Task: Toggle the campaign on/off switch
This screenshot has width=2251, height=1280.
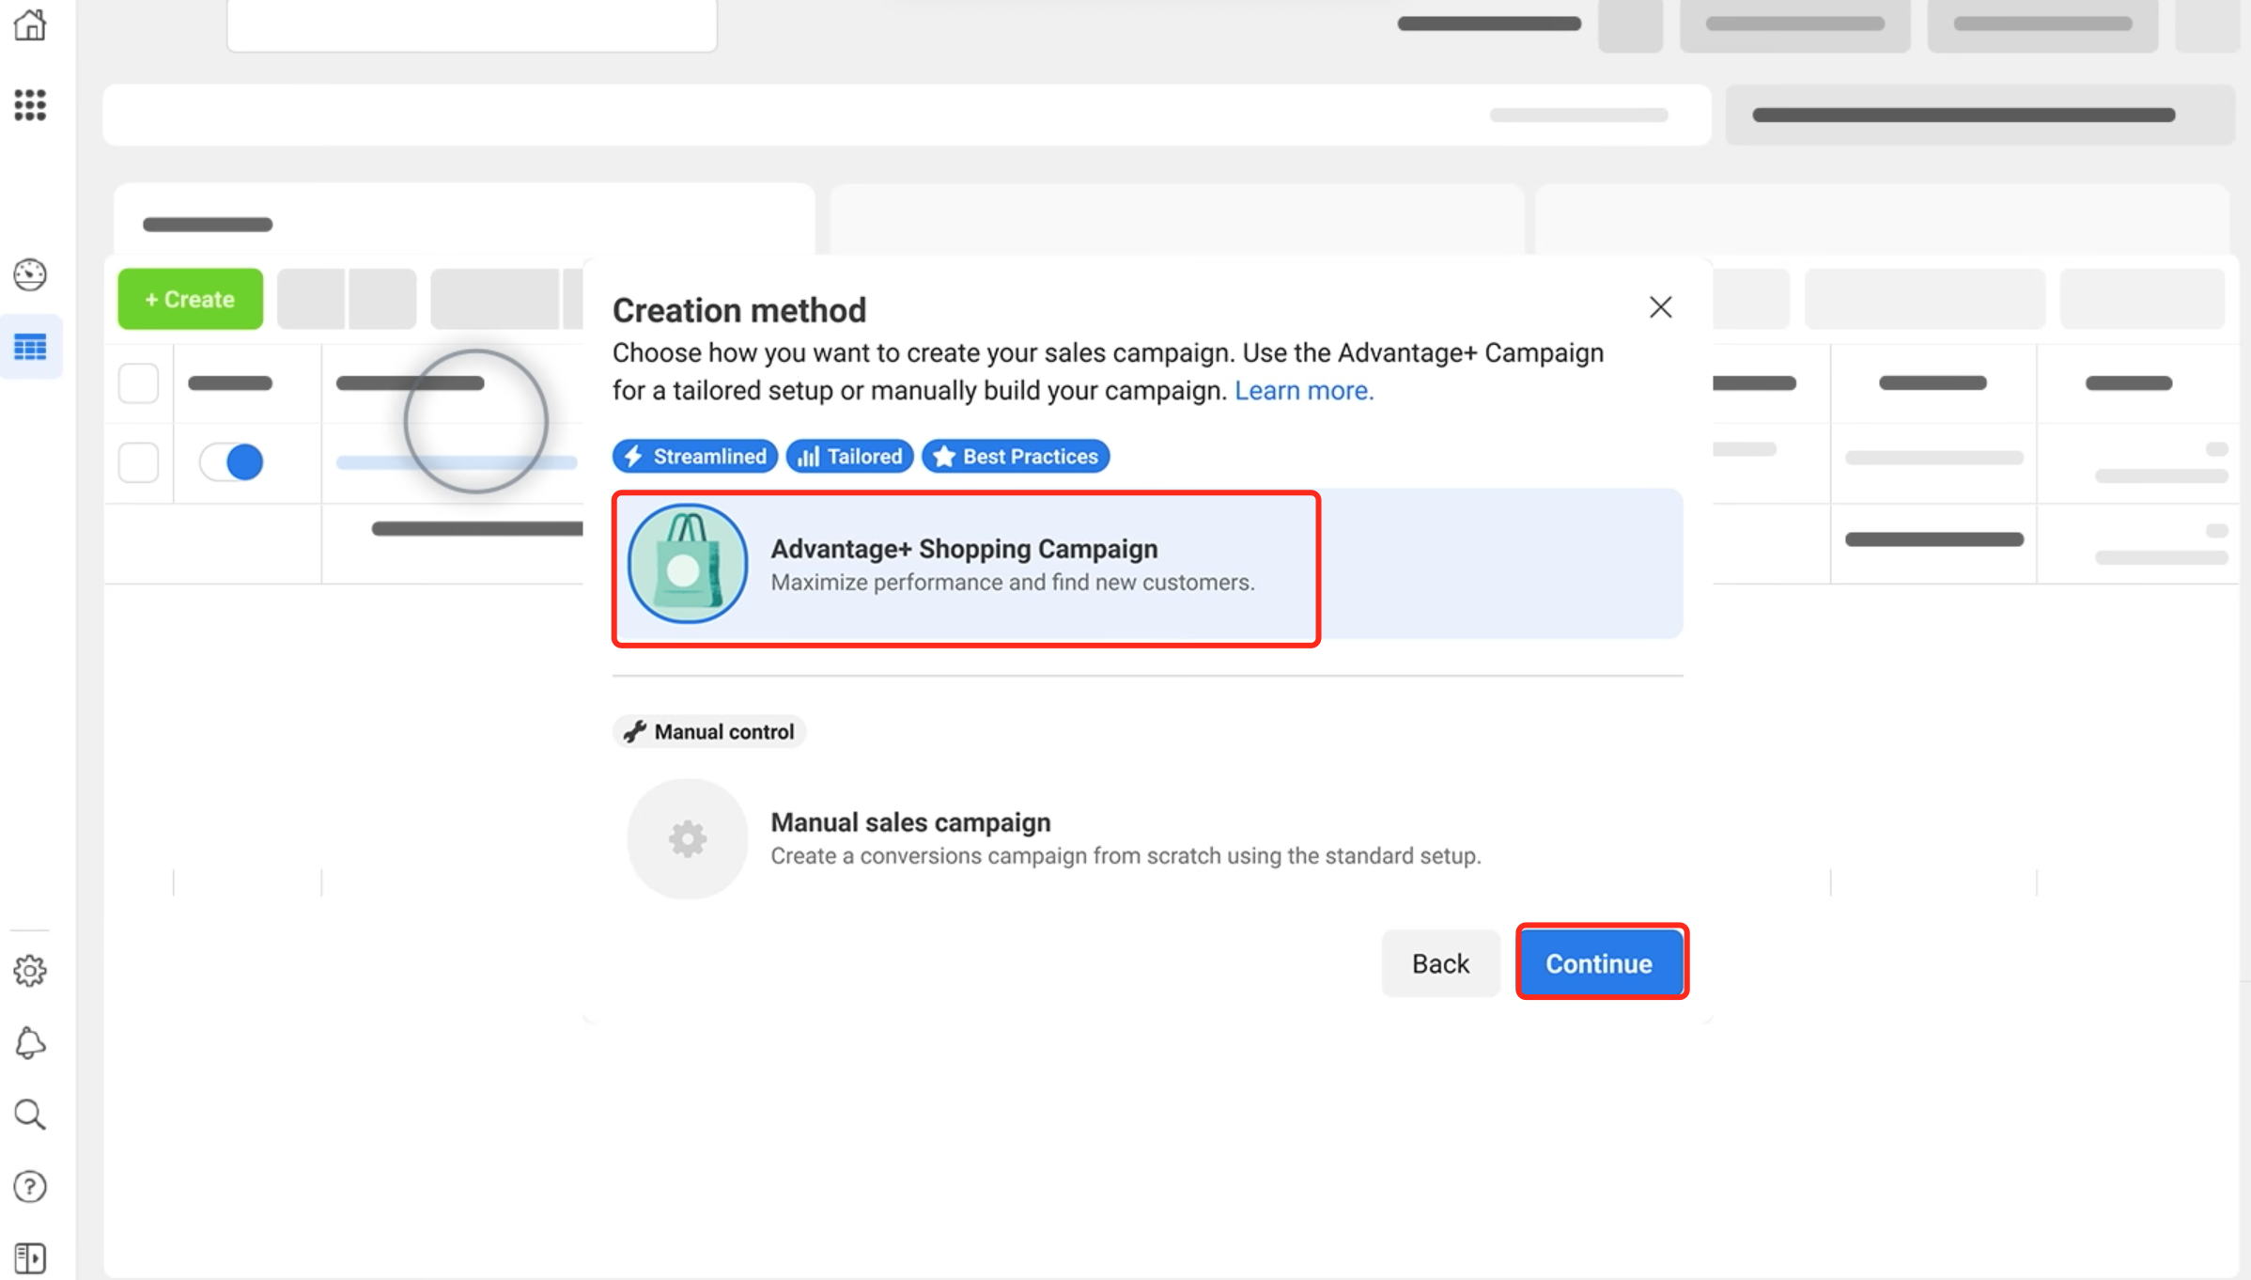Action: tap(232, 462)
